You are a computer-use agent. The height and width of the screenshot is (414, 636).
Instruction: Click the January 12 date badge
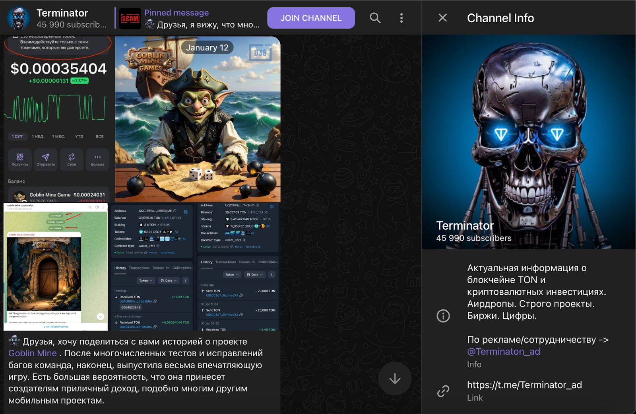207,48
